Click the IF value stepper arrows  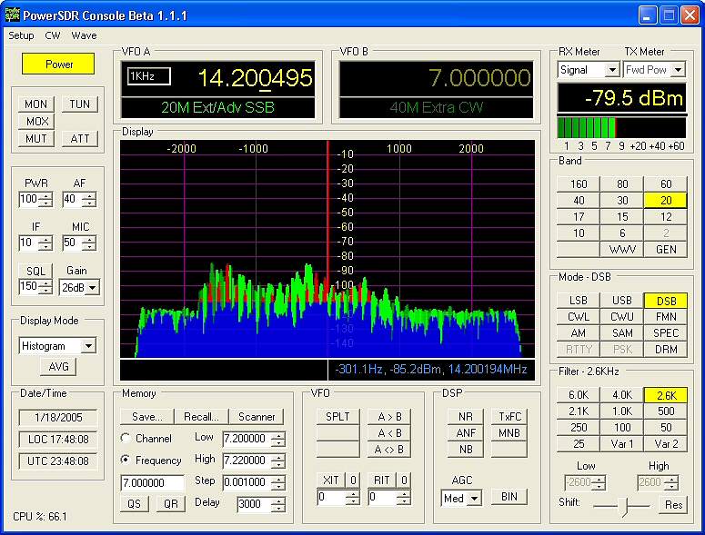tap(45, 243)
